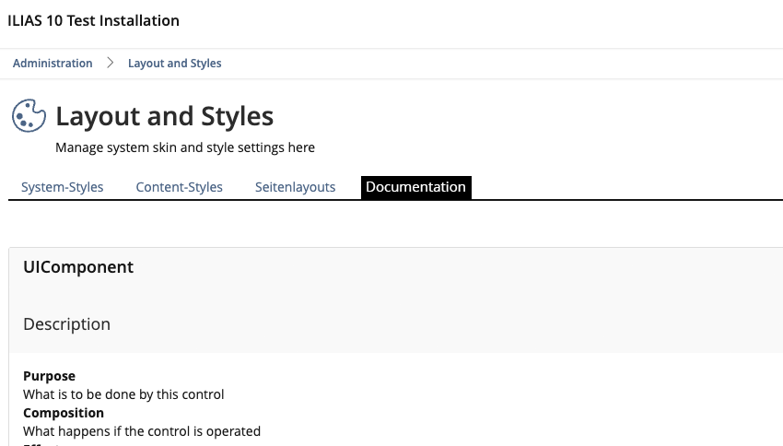Screen dimensions: 783x446
Task: Select the Description section heading
Action: coord(66,324)
